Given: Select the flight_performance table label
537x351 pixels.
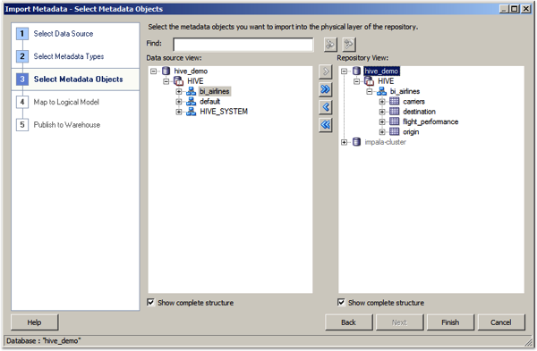Looking at the screenshot, I should point(430,121).
